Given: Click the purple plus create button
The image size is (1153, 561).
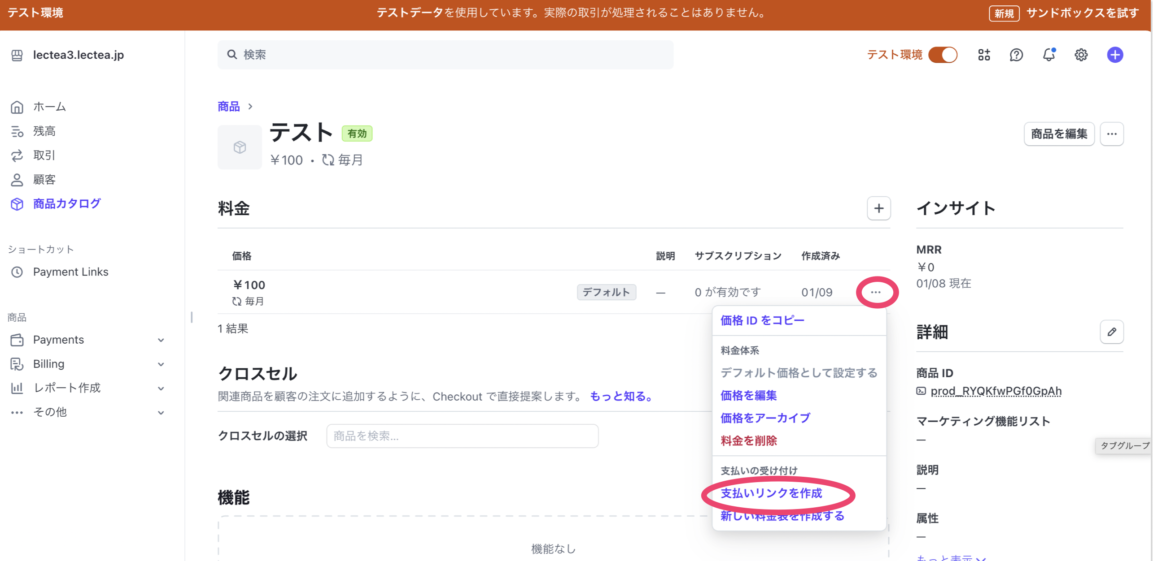Looking at the screenshot, I should (1115, 55).
